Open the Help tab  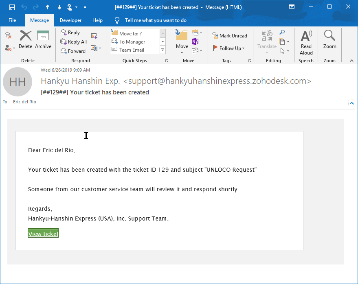tap(97, 20)
